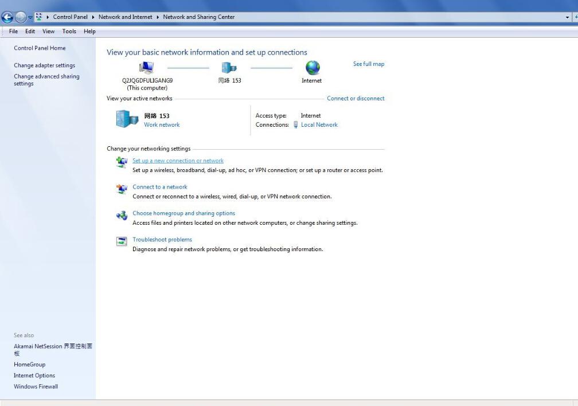Open the See full map link
This screenshot has width=578, height=406.
[x=368, y=64]
